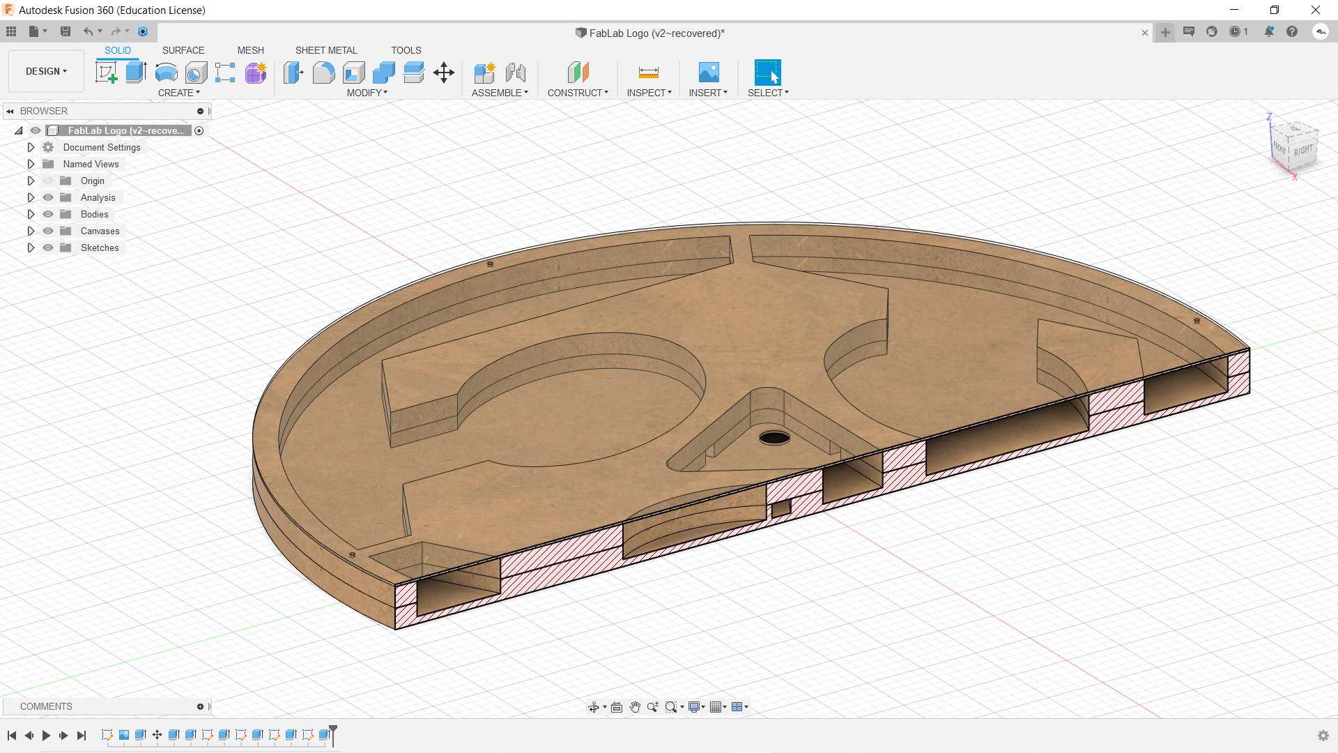Open the ASSEMBLE New Component button
Image resolution: width=1338 pixels, height=753 pixels.
[486, 73]
